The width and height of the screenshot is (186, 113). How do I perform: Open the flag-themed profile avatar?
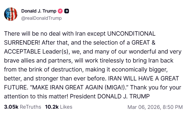click(11, 14)
